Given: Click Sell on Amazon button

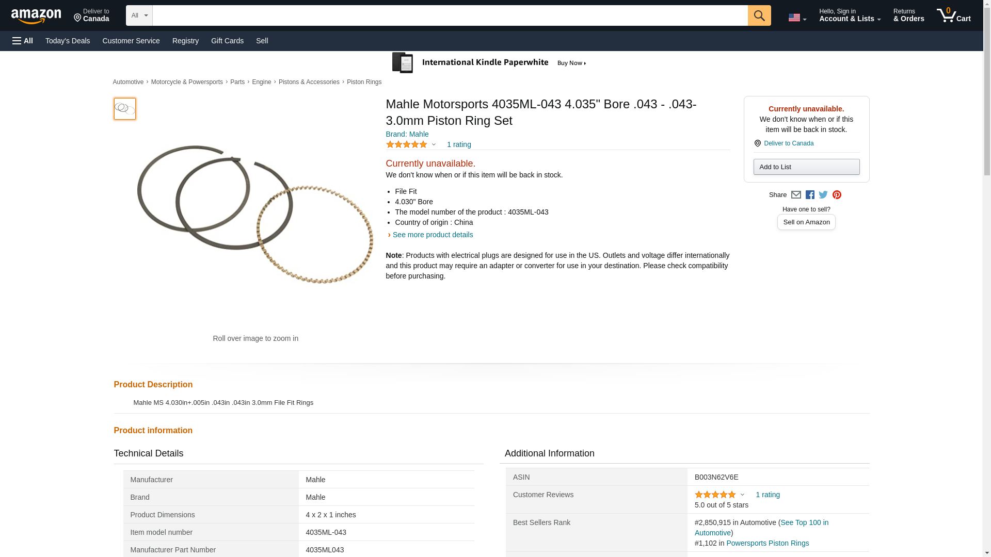Looking at the screenshot, I should (x=806, y=222).
